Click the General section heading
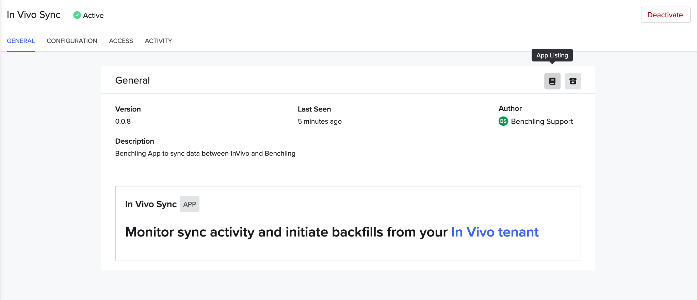The width and height of the screenshot is (697, 300). [132, 80]
